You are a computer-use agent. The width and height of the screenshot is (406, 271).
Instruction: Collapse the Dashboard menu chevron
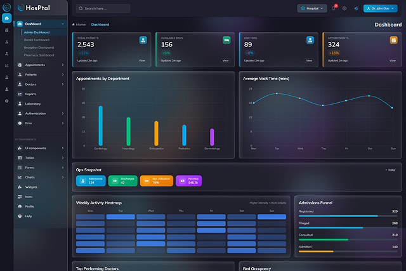[x=63, y=24]
